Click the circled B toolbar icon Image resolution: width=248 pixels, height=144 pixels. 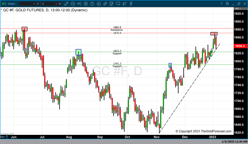tap(86, 3)
